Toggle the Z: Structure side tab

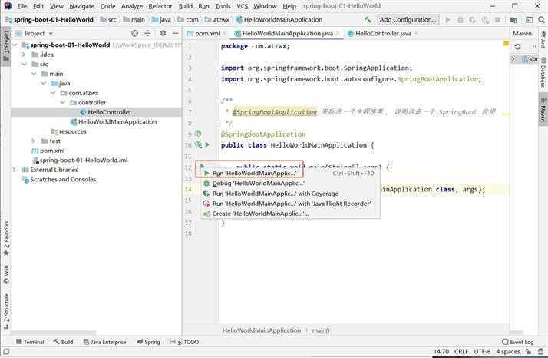tap(6, 311)
